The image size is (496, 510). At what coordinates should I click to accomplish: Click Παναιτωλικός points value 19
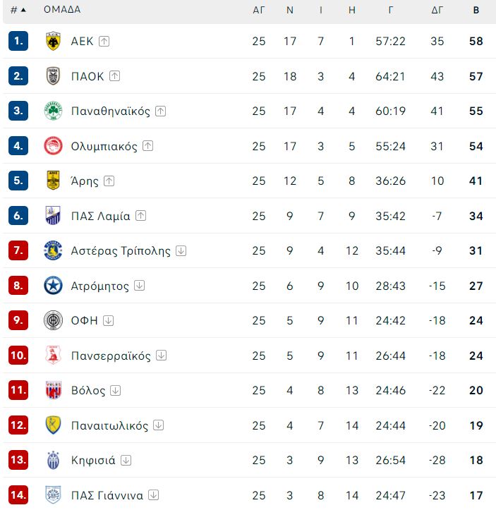[476, 425]
